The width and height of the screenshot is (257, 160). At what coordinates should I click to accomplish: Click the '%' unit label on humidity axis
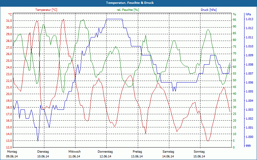235,14
